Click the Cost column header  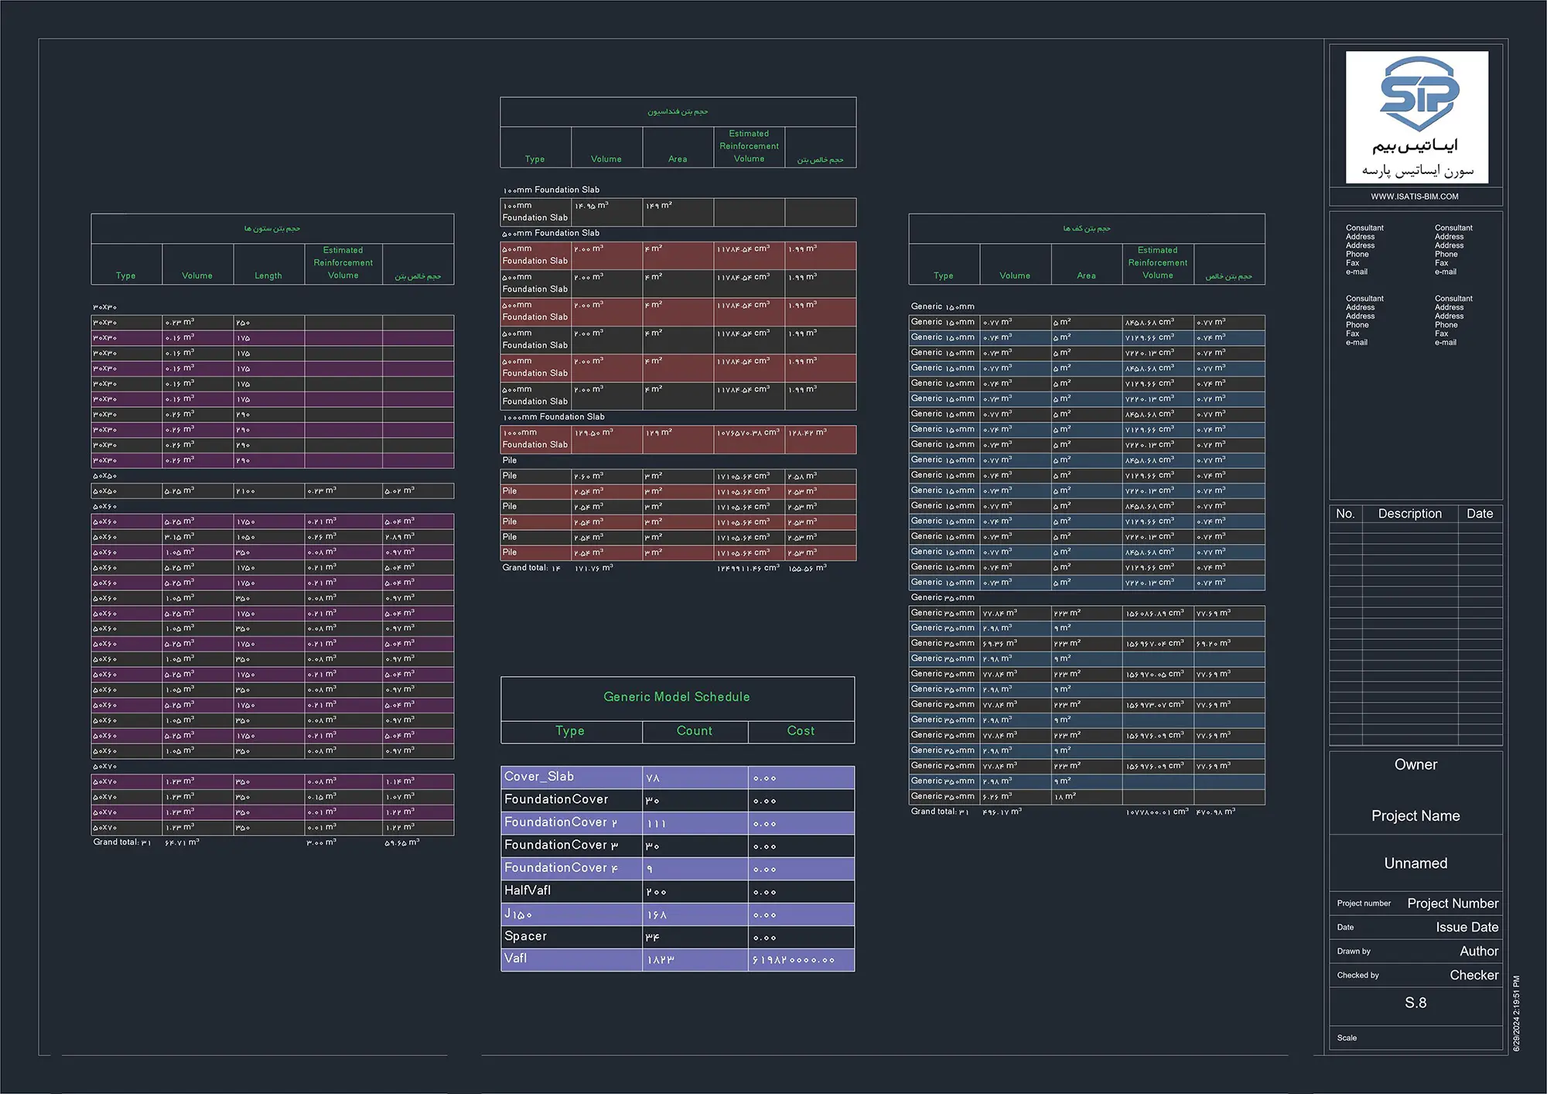pos(801,731)
